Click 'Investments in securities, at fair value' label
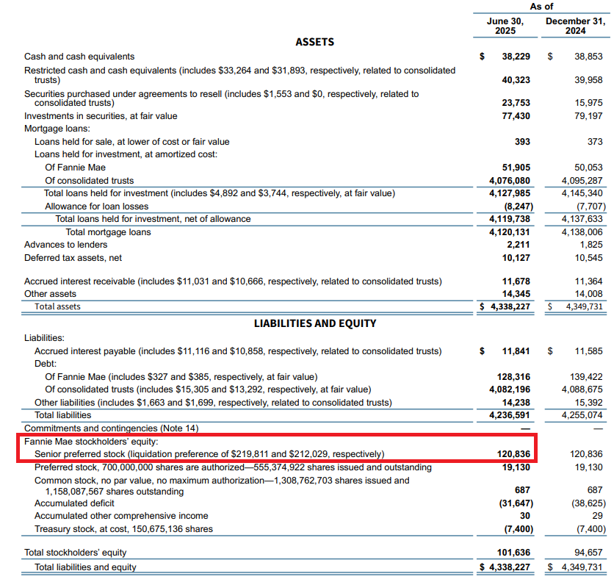614x582 pixels. click(x=101, y=116)
